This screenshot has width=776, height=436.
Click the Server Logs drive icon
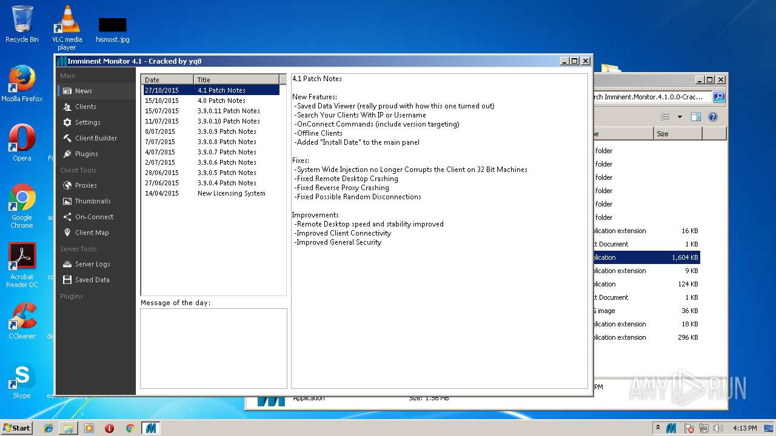tap(67, 264)
